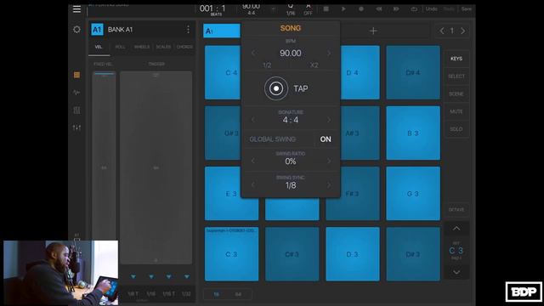
Task: Click the rewind transport button
Action: [x=378, y=9]
